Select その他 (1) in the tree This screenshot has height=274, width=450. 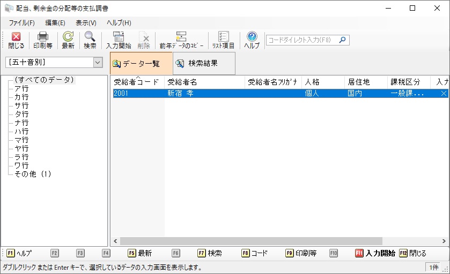pyautogui.click(x=33, y=174)
